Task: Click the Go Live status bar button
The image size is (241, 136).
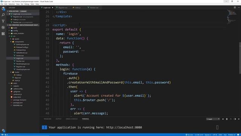Action: tap(189, 135)
